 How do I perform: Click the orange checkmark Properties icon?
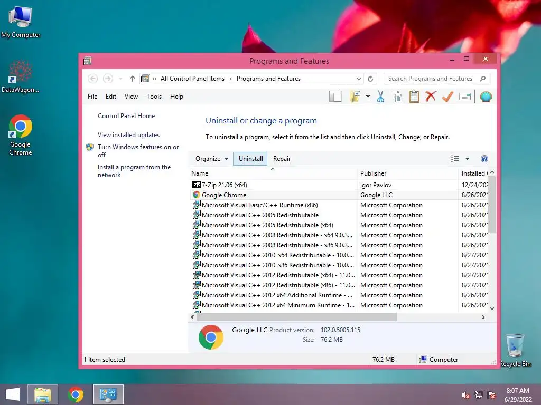coord(447,97)
